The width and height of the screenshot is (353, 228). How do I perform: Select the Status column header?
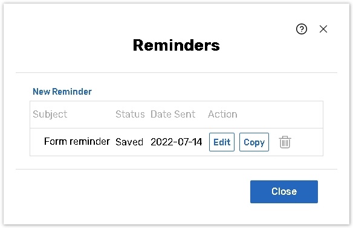pyautogui.click(x=130, y=114)
